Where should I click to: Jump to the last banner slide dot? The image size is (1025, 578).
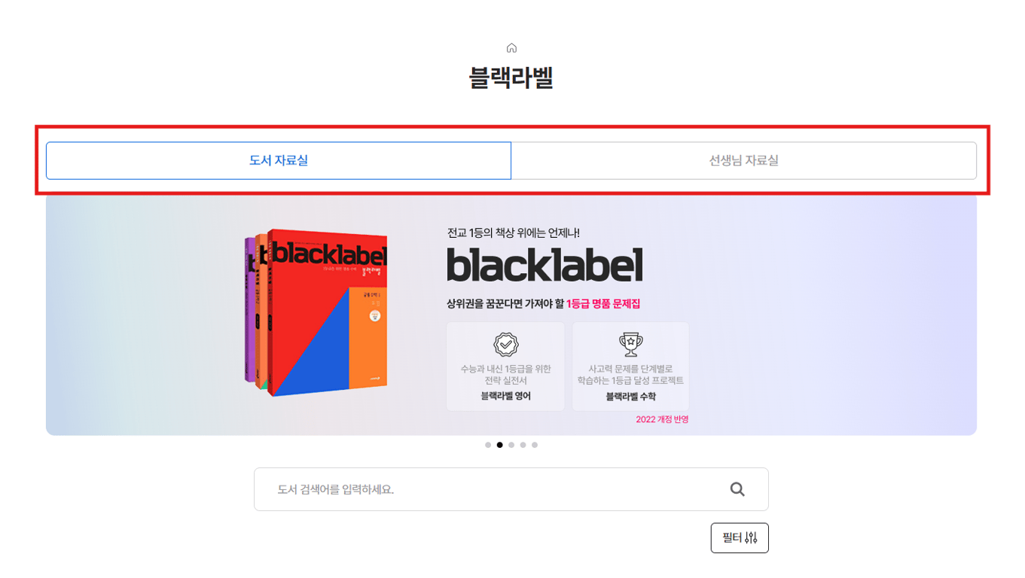pyautogui.click(x=535, y=445)
